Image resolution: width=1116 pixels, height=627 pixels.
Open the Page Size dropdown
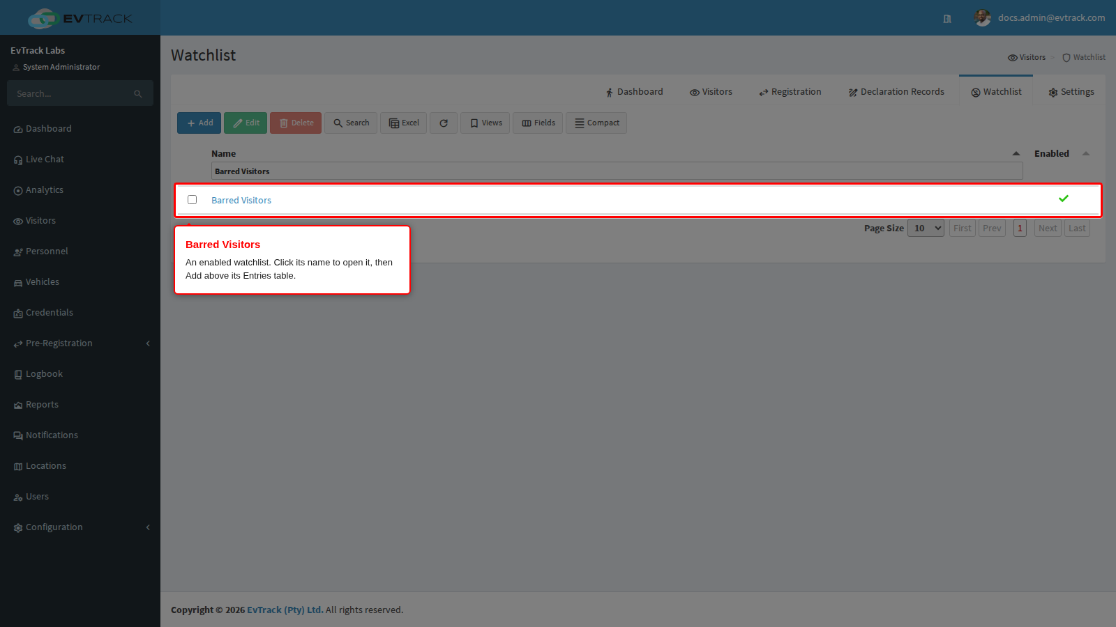[x=926, y=228]
